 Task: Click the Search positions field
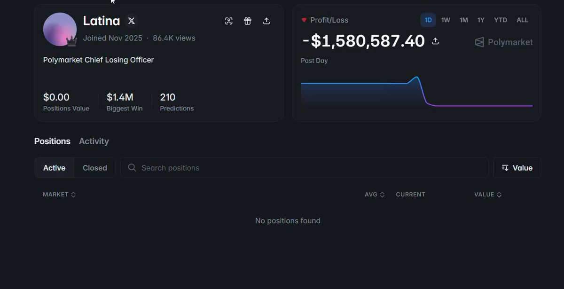coord(305,168)
